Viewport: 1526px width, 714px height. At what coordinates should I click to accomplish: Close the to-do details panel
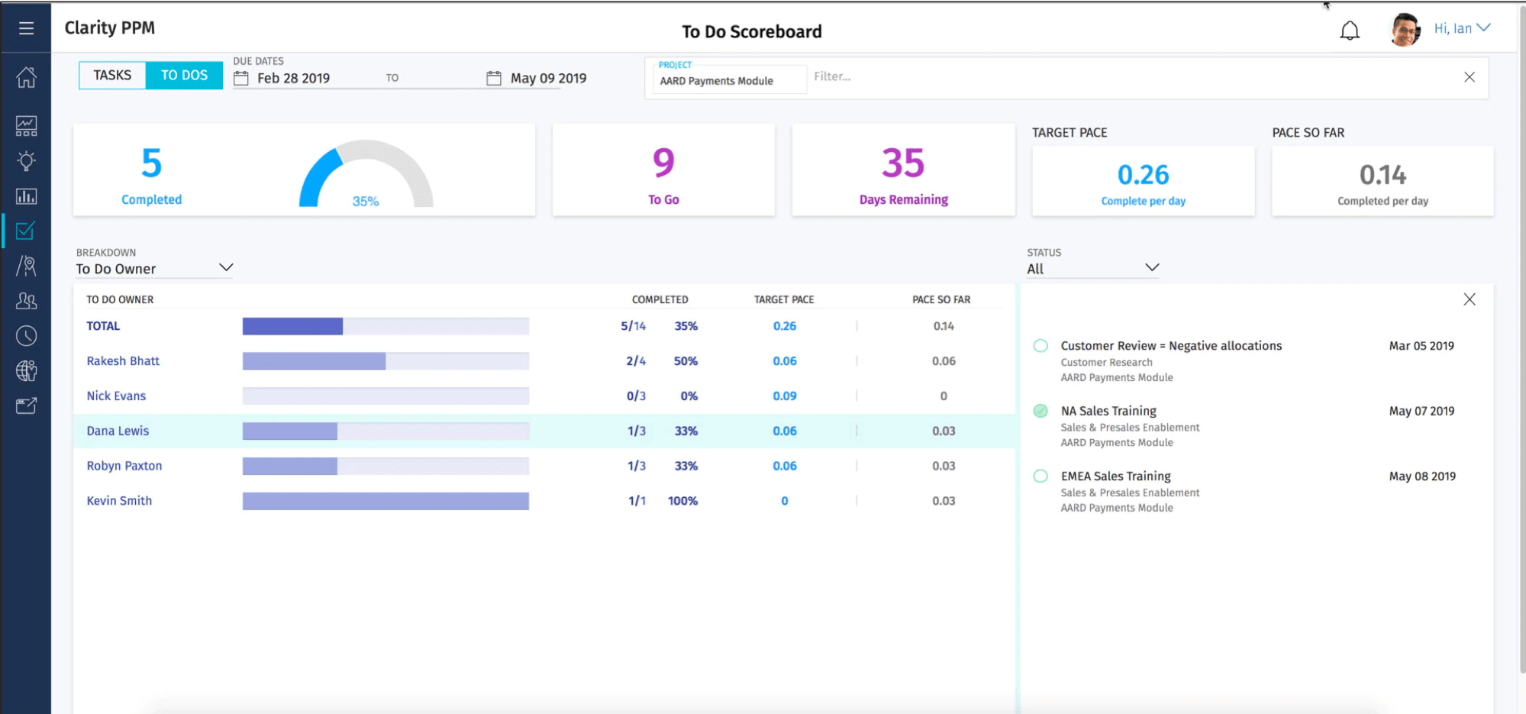point(1470,299)
